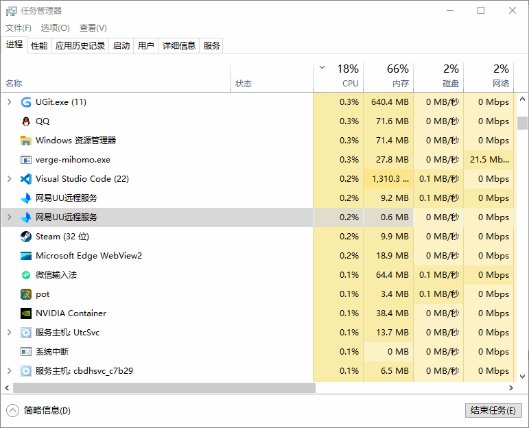Click the 结束任务 button

tap(493, 411)
